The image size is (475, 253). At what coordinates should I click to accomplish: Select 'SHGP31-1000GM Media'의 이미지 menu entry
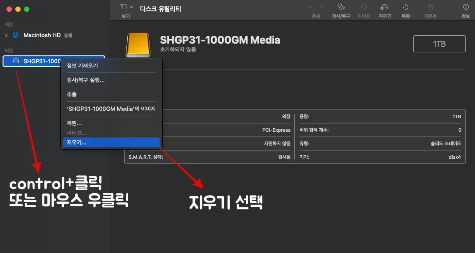coord(111,109)
